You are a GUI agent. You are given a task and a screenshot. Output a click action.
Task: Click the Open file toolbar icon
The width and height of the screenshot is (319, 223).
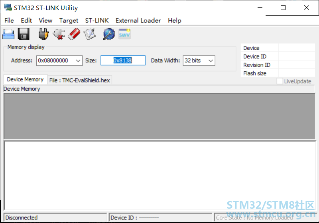coord(8,34)
